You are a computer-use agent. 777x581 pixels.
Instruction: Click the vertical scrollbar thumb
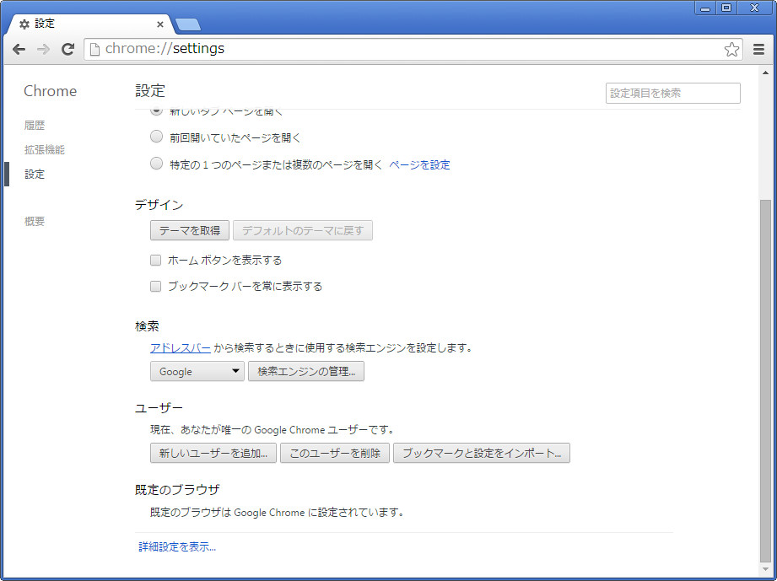click(765, 380)
